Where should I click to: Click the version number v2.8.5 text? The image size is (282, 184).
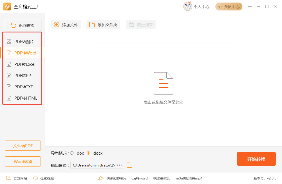pos(265,178)
